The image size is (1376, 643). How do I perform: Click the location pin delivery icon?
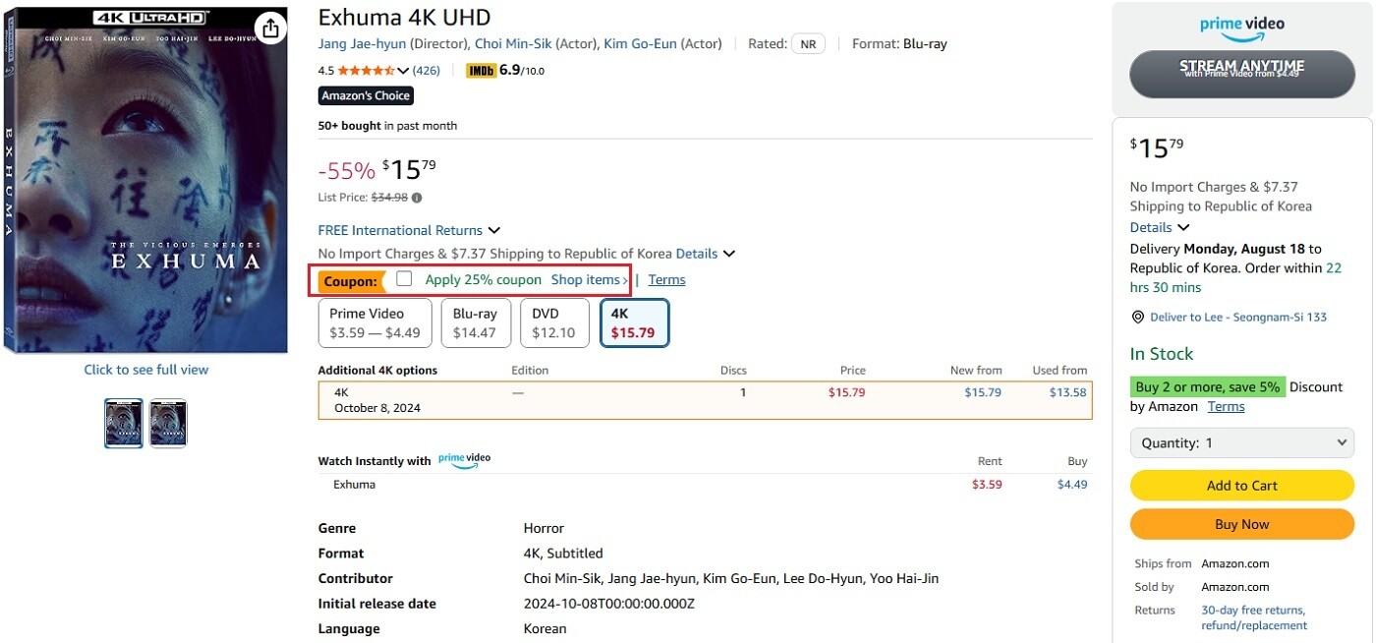pos(1138,317)
